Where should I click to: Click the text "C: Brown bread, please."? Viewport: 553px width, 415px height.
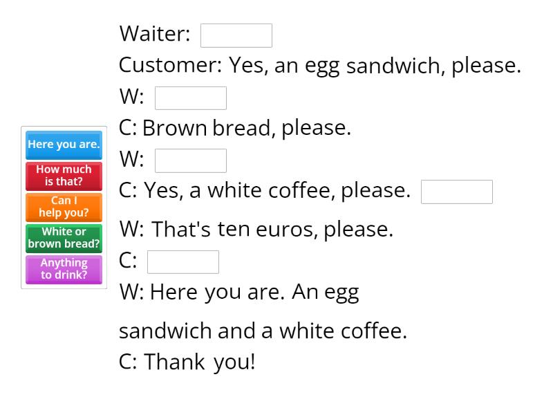click(235, 128)
